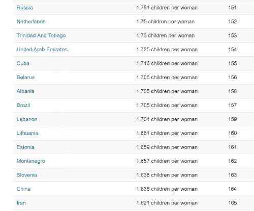Click the rank 155 cell for Cuba
The image size is (254, 211).
coord(232,63)
